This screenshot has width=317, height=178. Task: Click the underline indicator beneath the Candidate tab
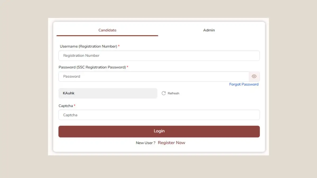coord(107,35)
